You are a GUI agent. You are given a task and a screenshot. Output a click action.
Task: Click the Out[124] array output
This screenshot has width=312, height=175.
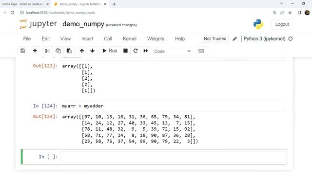pyautogui.click(x=130, y=129)
